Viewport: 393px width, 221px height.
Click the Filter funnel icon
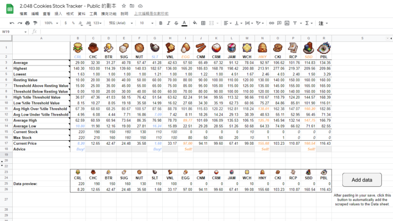point(295,23)
